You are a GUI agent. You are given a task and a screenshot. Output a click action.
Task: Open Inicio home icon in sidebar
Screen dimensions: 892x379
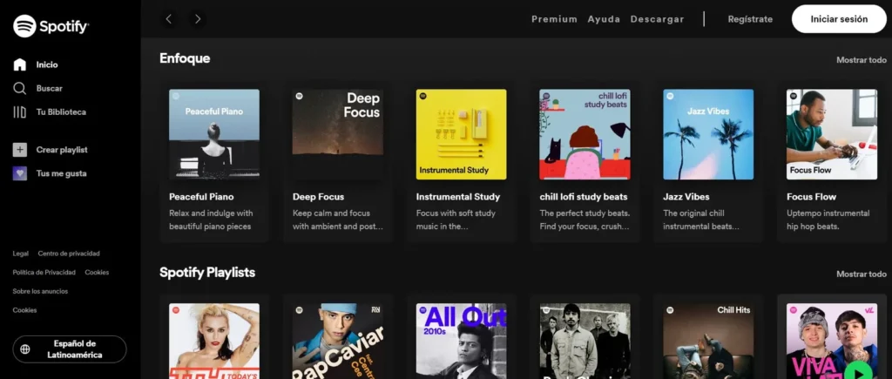point(20,64)
